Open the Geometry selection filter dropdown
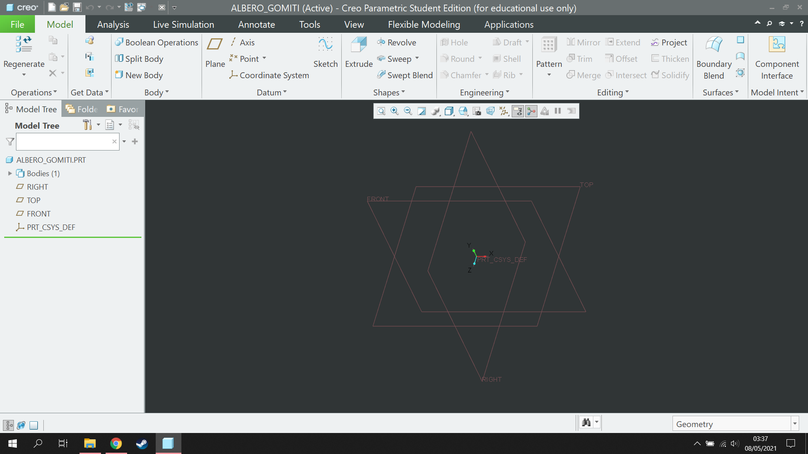The height and width of the screenshot is (454, 808). click(x=795, y=424)
